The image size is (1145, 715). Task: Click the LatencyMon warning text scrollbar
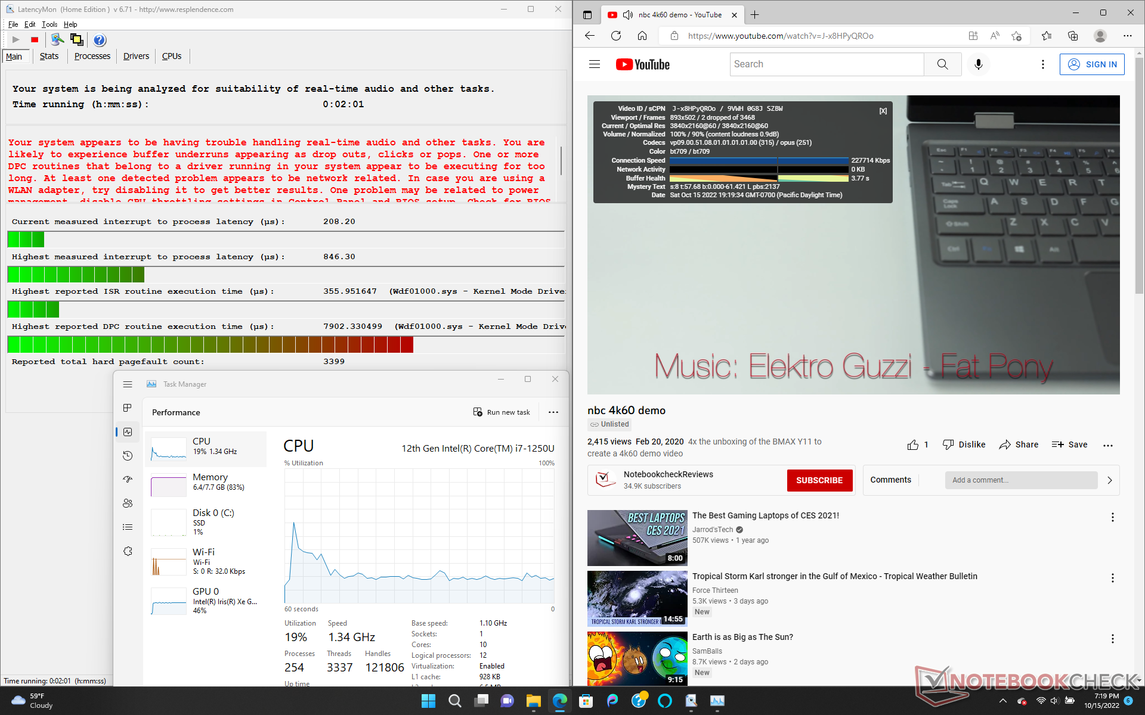(561, 161)
